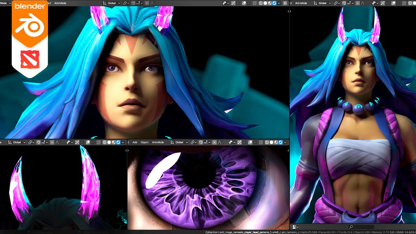Open Global orientation dropdown in right viewport
Image resolution: width=416 pixels, height=234 pixels.
[x=322, y=3]
